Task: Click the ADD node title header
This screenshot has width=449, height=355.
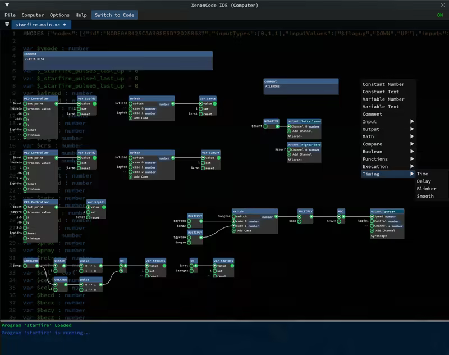Action: 341,212
